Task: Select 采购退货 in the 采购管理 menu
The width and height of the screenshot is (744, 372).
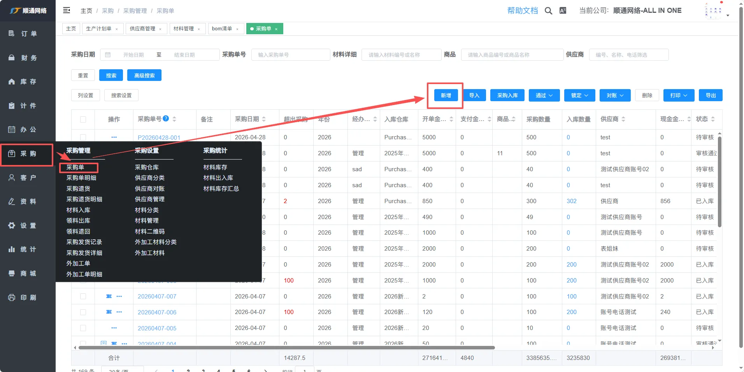Action: coord(78,189)
